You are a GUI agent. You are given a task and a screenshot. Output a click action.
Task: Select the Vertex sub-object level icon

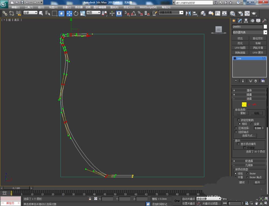pos(244,104)
